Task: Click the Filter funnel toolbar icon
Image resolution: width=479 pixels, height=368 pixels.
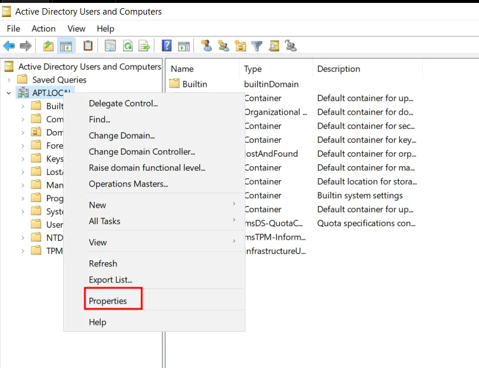Action: (x=257, y=46)
